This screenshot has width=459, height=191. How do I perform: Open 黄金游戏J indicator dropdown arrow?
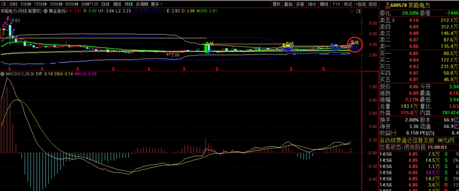click(x=45, y=11)
